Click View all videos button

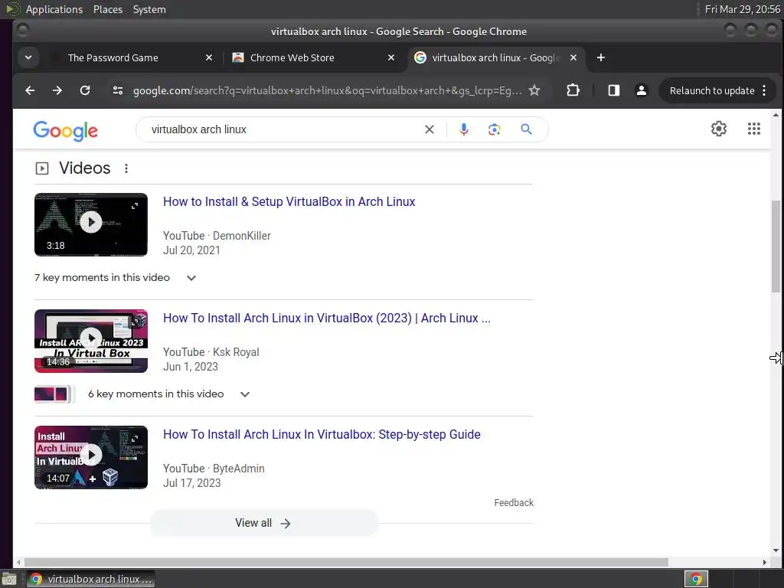[264, 523]
